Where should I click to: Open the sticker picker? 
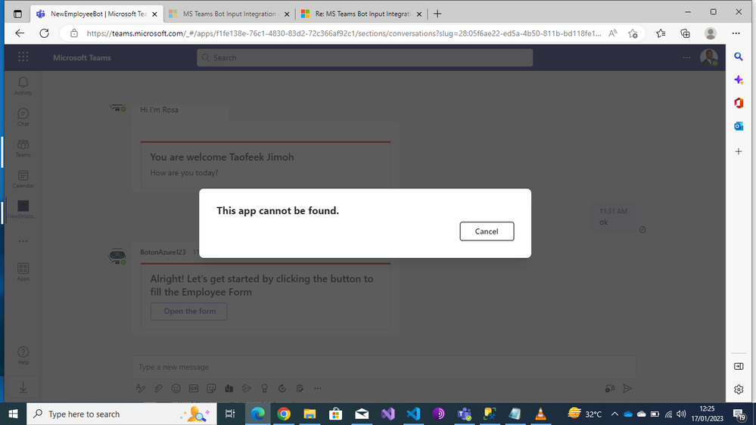211,389
